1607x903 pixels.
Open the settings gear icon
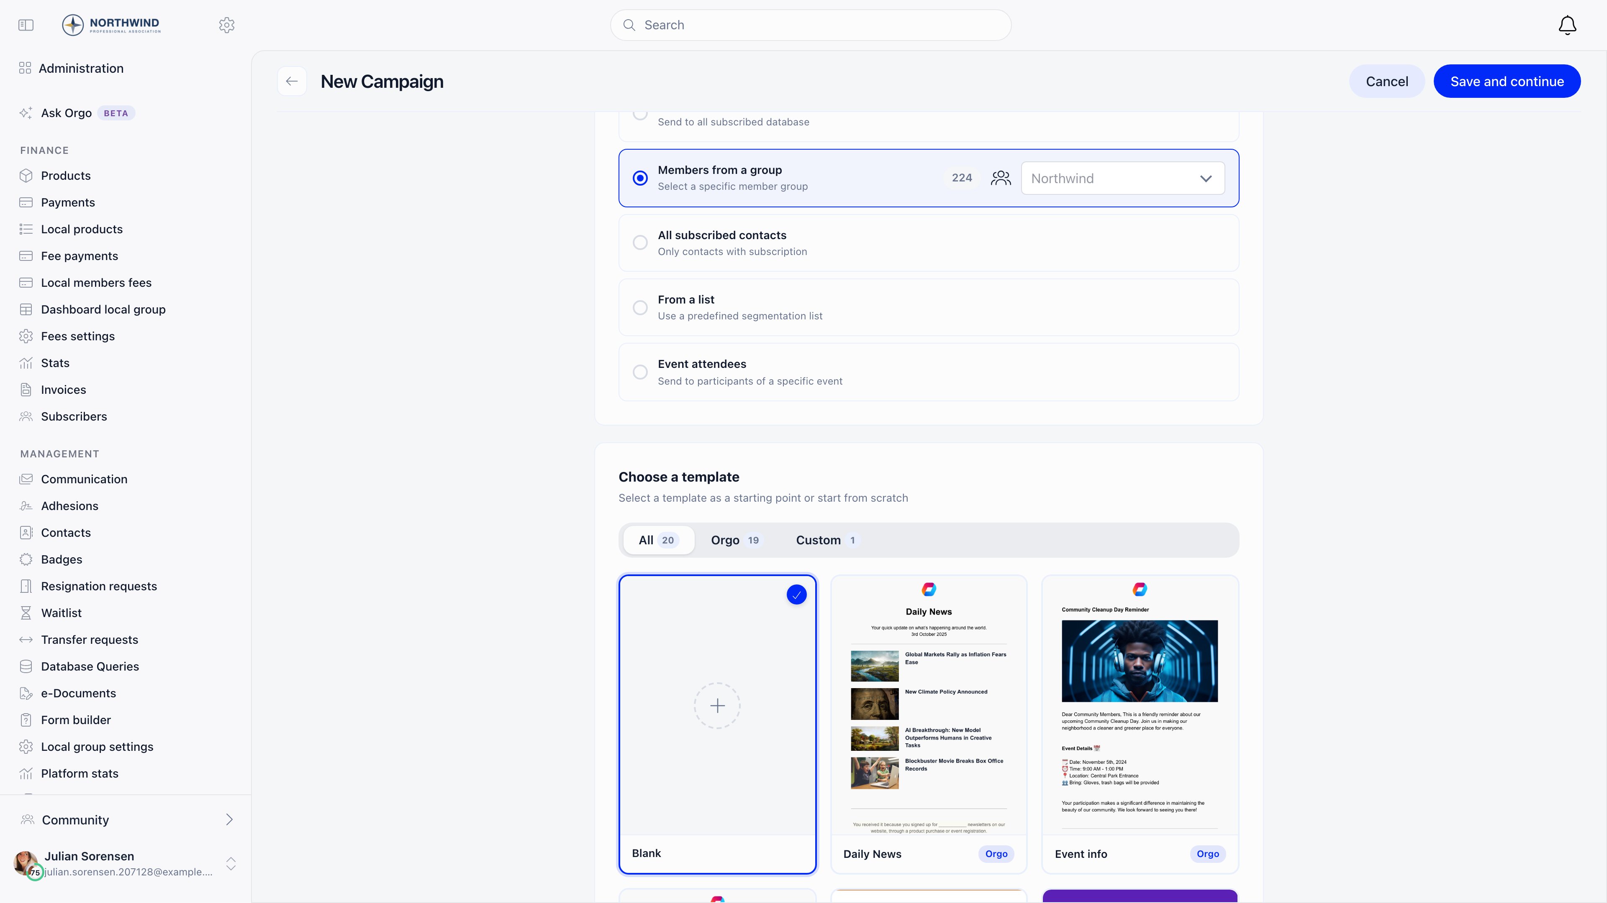[x=226, y=25]
